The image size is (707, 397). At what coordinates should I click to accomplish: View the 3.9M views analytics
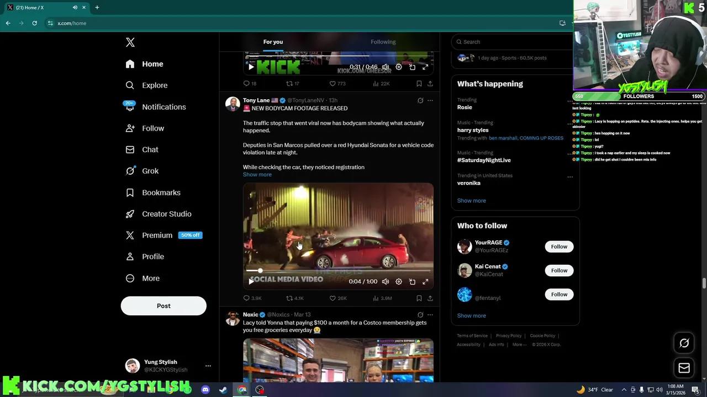coord(382,298)
